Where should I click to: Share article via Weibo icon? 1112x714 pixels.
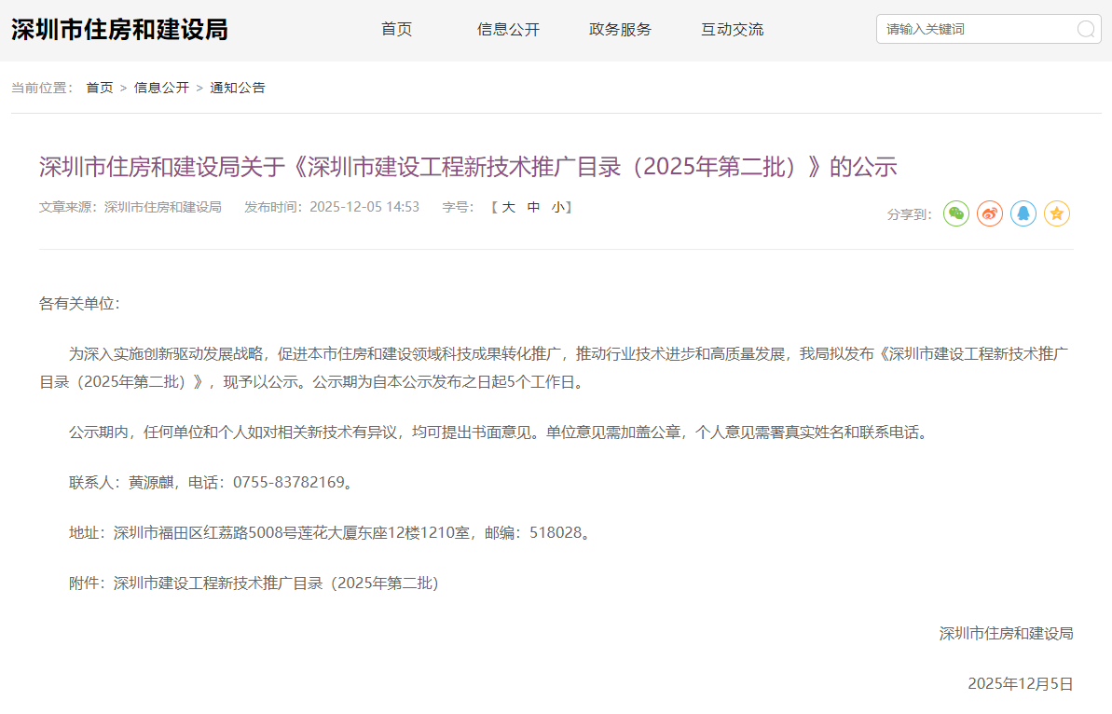(x=990, y=213)
